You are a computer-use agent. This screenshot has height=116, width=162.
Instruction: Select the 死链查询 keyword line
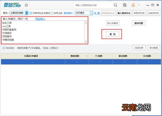click(7, 36)
